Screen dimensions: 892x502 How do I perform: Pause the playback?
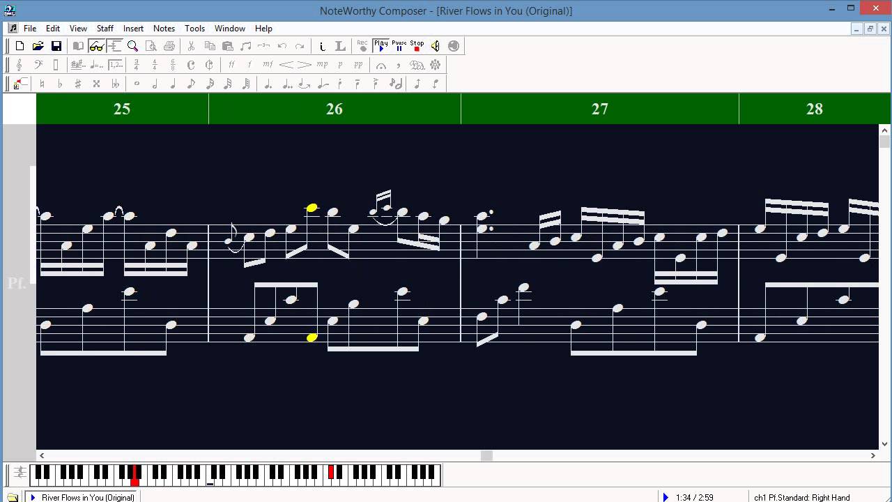click(399, 46)
